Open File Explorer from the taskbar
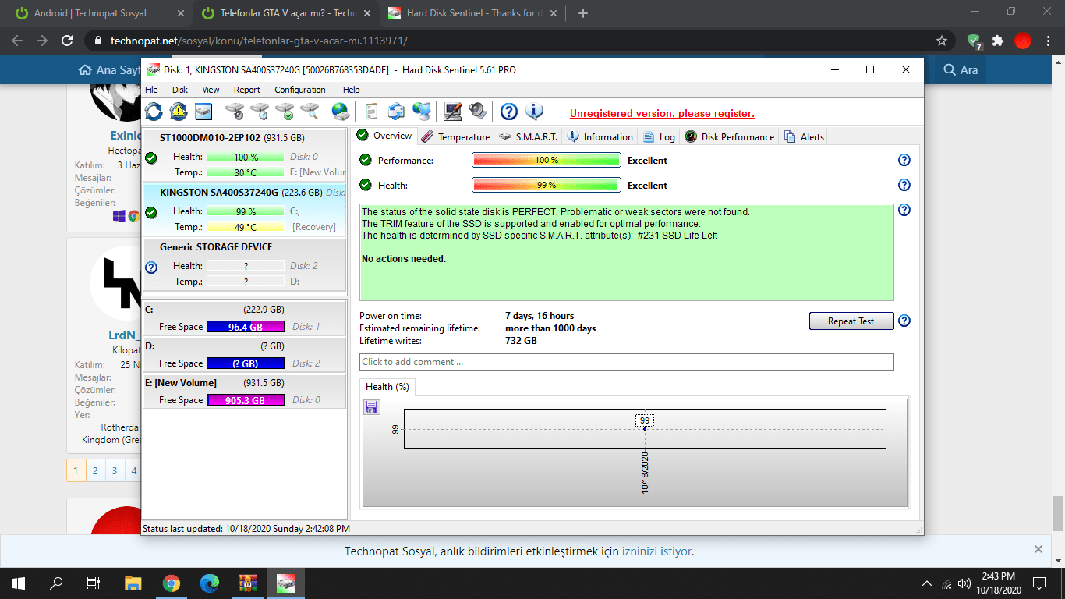 [133, 583]
